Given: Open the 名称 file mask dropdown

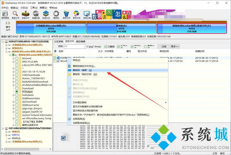Looking at the screenshot, I should (84, 46).
